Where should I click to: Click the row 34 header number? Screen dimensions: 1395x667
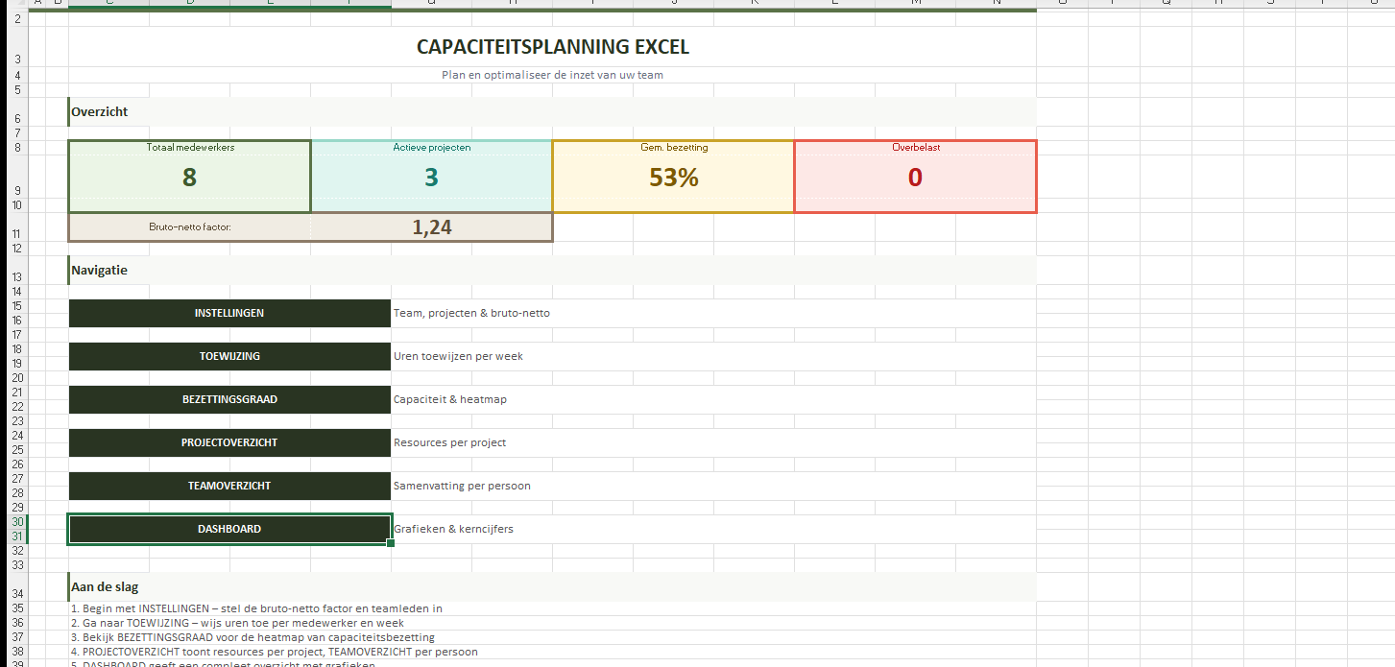tap(16, 594)
